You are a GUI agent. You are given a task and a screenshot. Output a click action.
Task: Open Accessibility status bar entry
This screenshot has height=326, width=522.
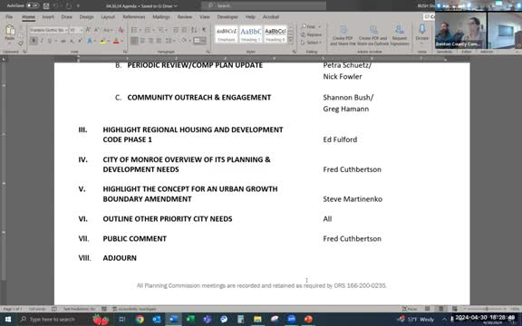(x=134, y=309)
